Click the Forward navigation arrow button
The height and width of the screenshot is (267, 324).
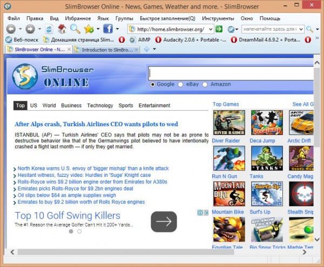coord(30,29)
